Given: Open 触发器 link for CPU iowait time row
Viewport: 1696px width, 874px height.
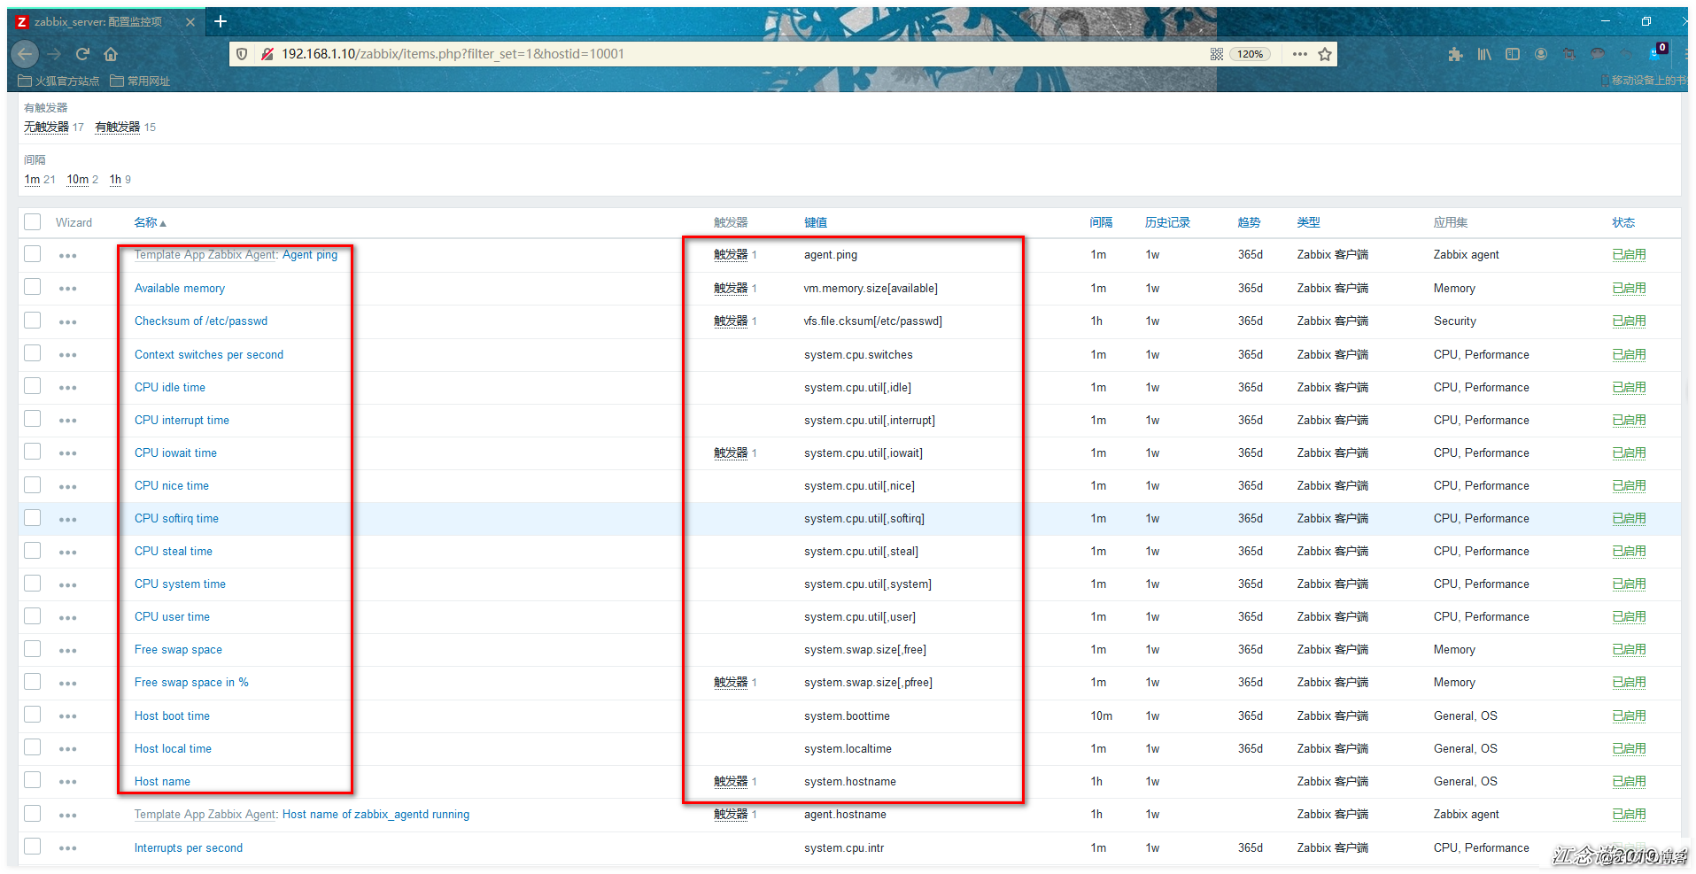Looking at the screenshot, I should 731,453.
